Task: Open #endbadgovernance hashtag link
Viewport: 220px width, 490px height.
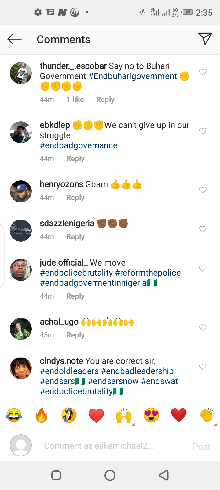Action: coord(79,145)
